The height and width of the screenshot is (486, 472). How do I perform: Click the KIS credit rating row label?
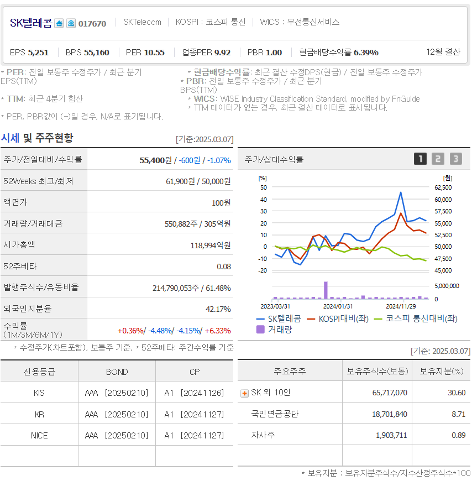coord(39,393)
